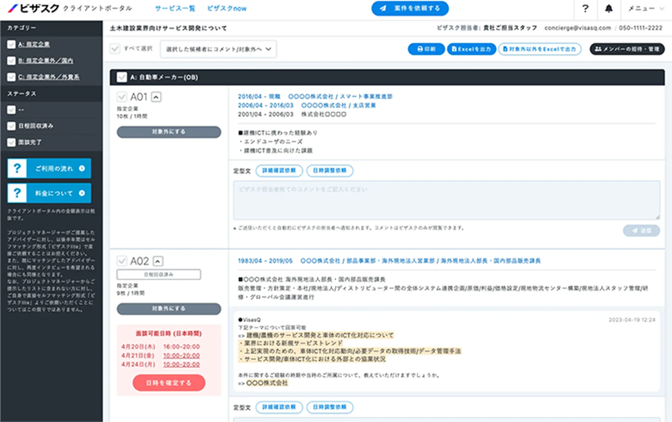Click 対象外にする for candidate A02
Screen dimensions: 672x422
[x=169, y=309]
